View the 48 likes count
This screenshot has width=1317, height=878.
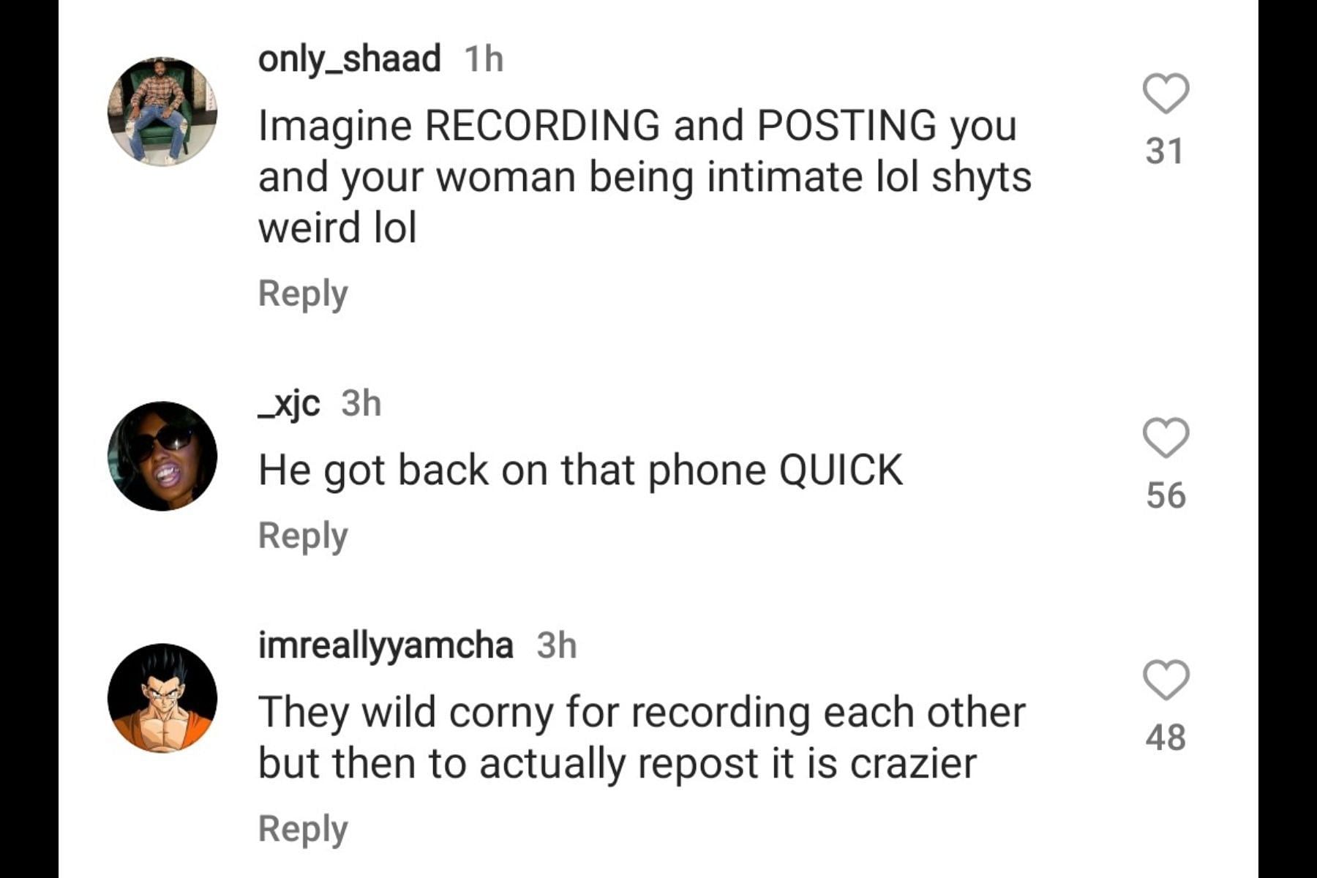[x=1166, y=738]
